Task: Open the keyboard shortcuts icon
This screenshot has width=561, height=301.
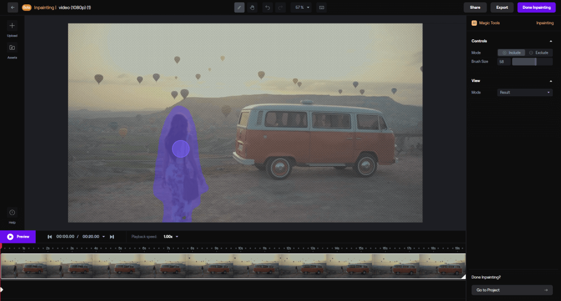Action: point(322,8)
